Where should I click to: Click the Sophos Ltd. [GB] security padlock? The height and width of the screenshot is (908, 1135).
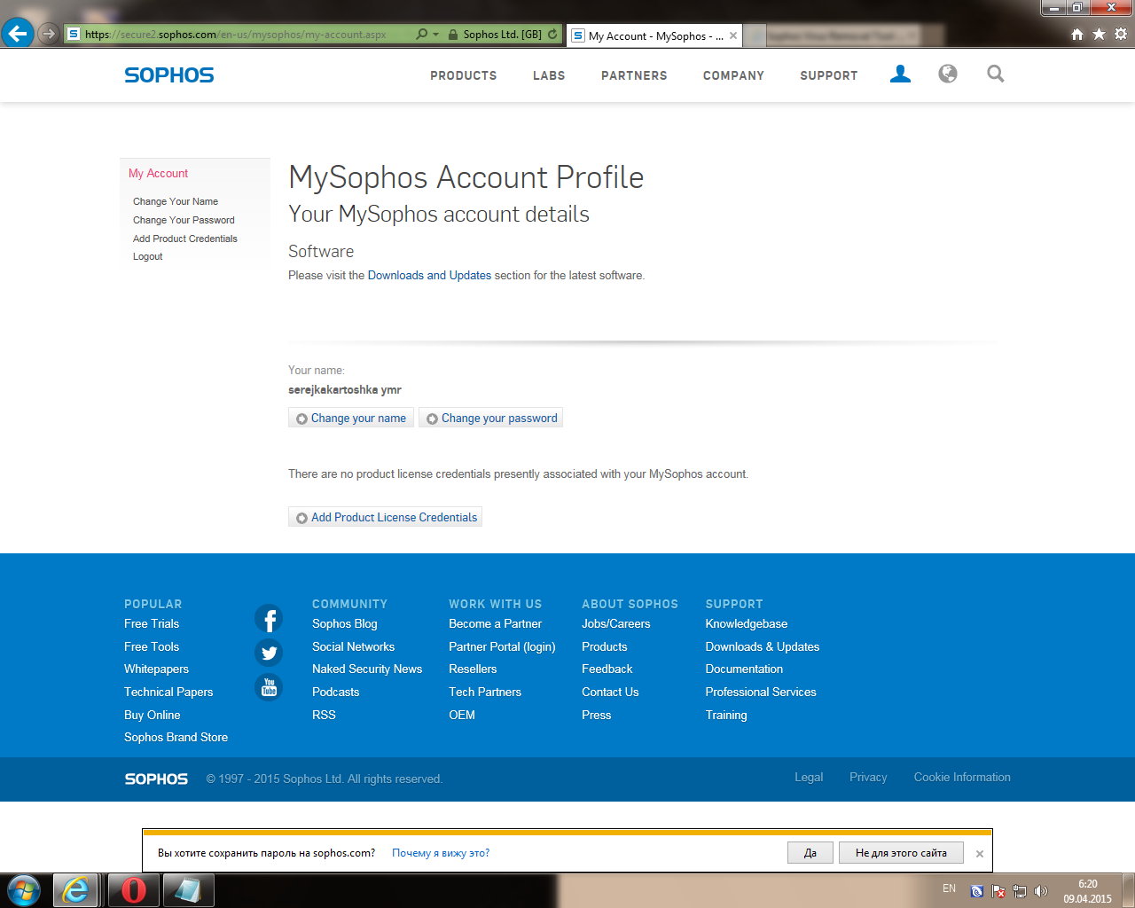click(x=453, y=35)
